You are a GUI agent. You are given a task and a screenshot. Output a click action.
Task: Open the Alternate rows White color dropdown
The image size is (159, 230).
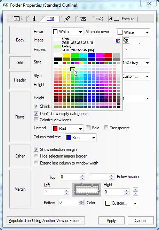pos(133,32)
